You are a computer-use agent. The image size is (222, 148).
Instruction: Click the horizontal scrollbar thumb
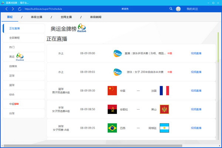93,145
